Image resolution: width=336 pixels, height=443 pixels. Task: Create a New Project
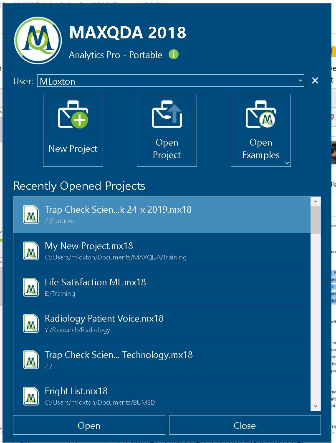[x=73, y=131]
